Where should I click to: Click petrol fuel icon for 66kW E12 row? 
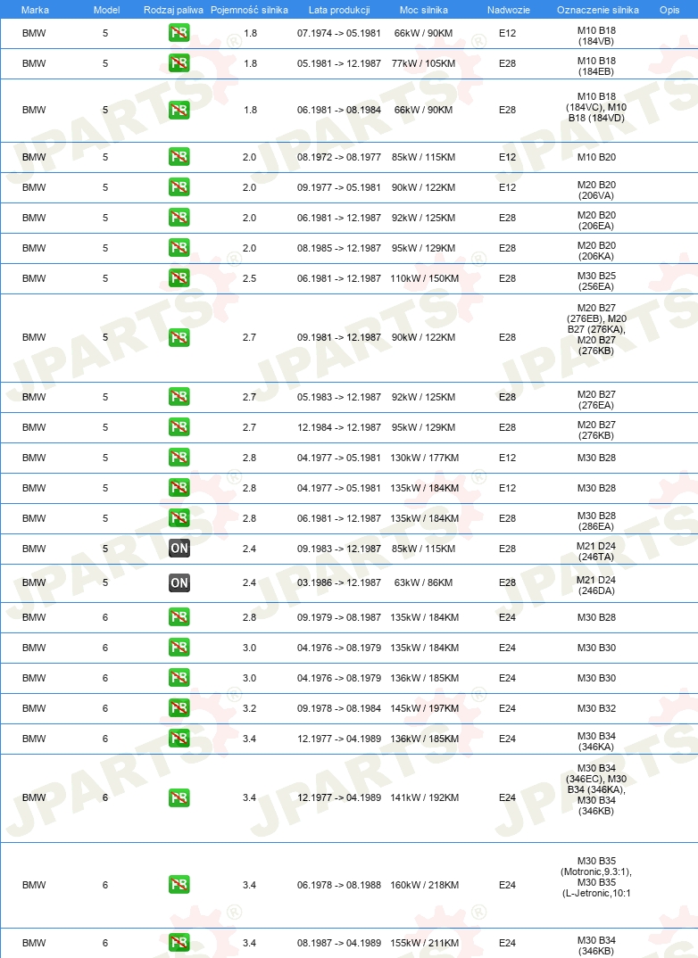pyautogui.click(x=179, y=33)
